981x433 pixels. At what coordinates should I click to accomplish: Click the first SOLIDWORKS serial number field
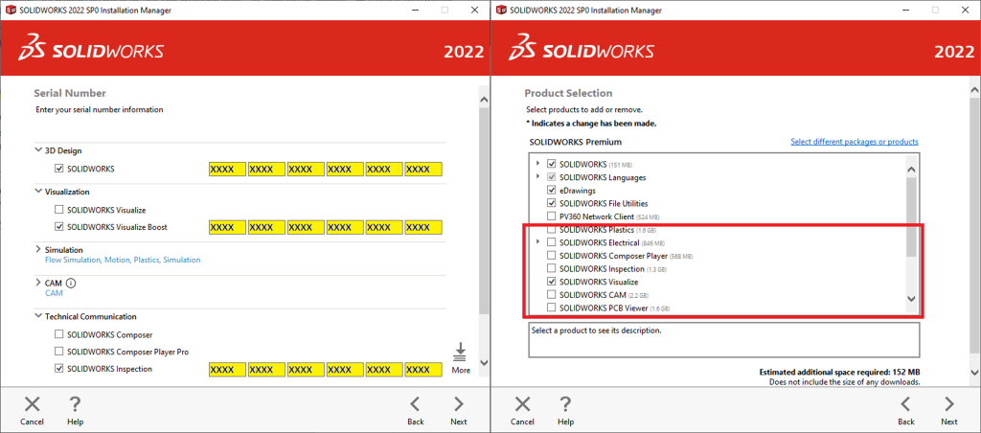[x=227, y=170]
